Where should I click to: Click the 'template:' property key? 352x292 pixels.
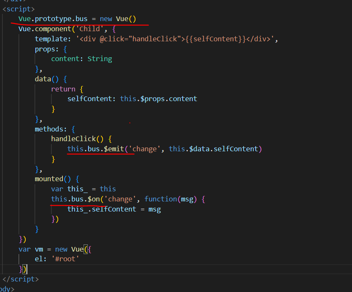53,39
